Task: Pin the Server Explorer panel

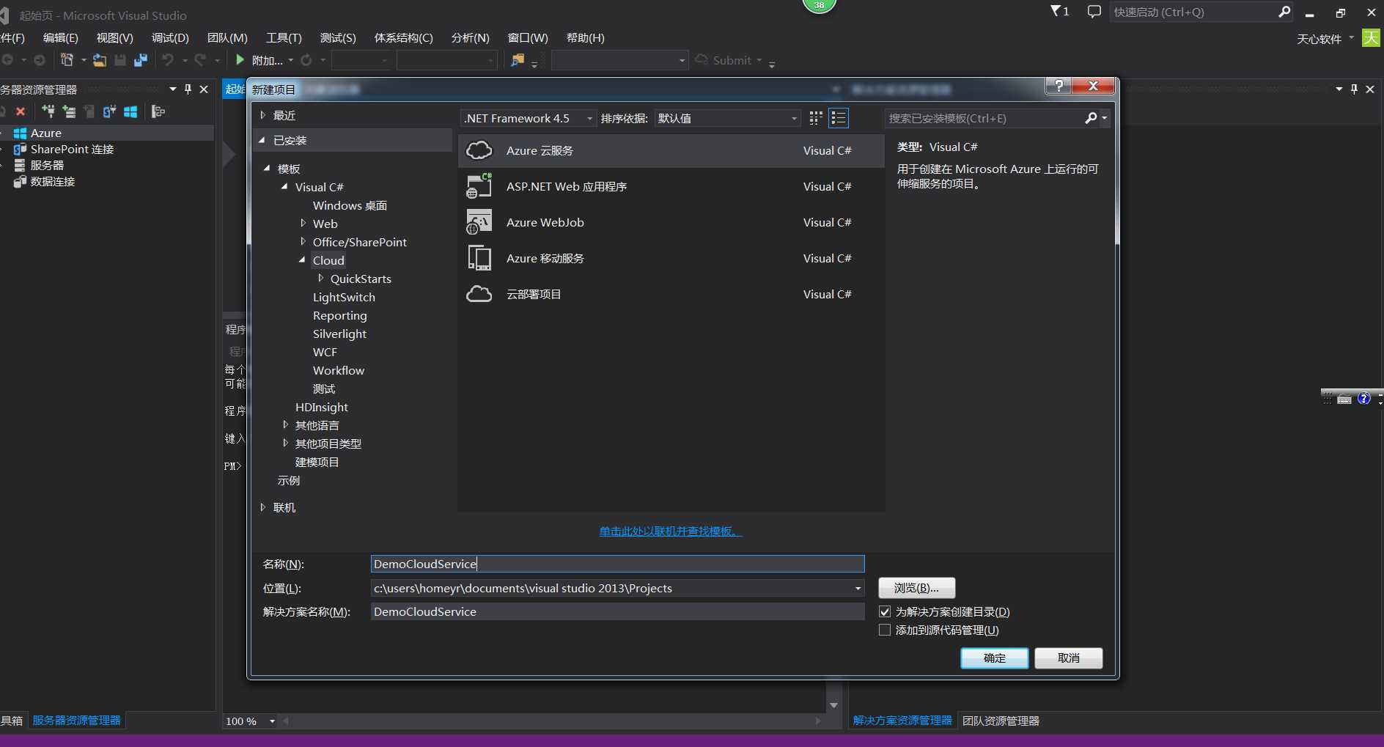Action: click(x=188, y=89)
